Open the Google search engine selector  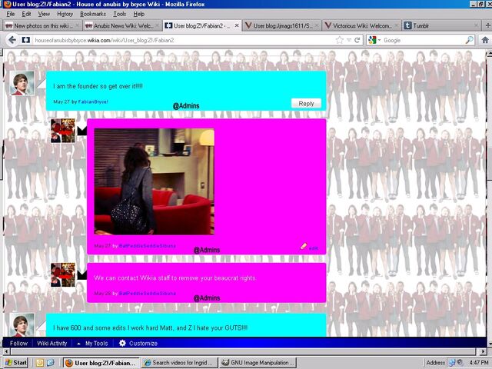point(374,40)
